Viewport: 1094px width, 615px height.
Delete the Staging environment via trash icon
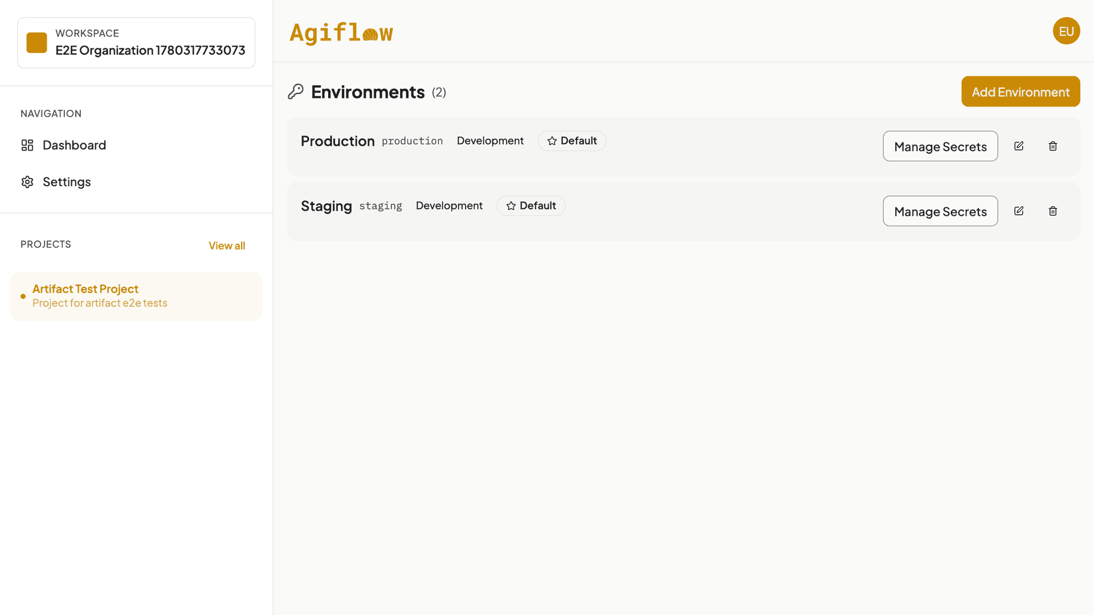point(1053,211)
